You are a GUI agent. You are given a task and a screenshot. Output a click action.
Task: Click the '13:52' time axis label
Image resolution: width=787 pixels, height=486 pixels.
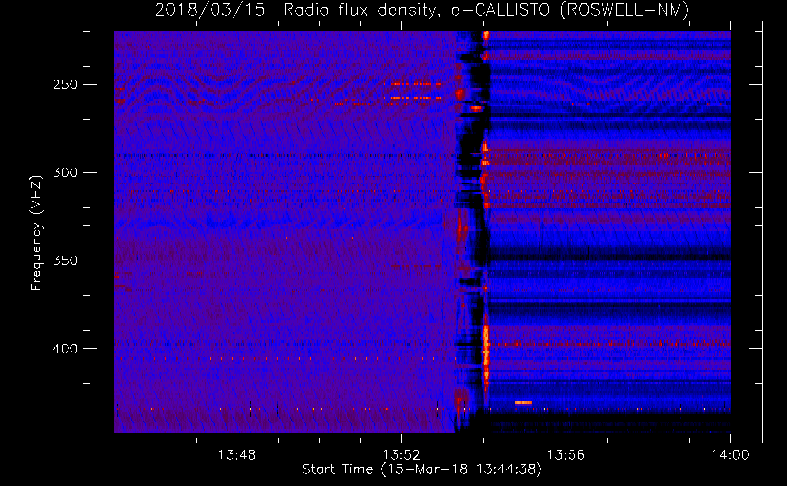(401, 455)
